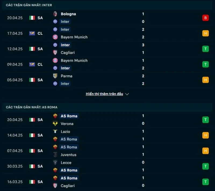Toggle the red B result badge
The width and height of the screenshot is (215, 191).
pyautogui.click(x=205, y=17)
